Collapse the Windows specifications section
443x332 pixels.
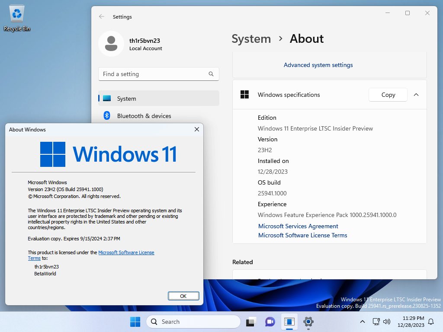(416, 95)
